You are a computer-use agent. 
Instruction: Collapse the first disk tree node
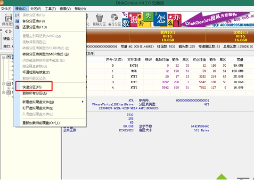(4, 57)
